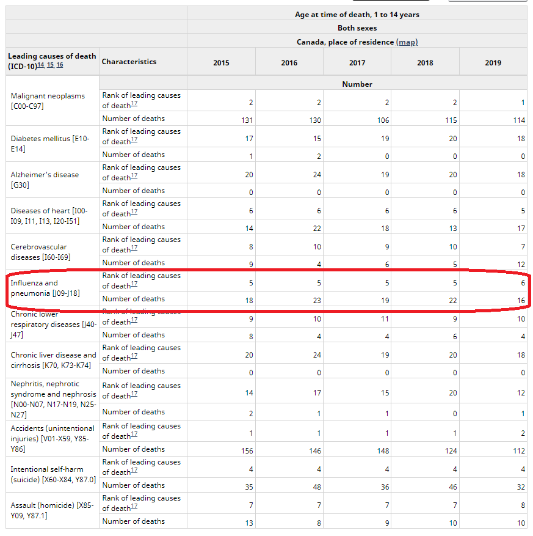Click 114 deaths for Malignant neoplasms in 2019
Image resolution: width=533 pixels, height=536 pixels.
519,120
